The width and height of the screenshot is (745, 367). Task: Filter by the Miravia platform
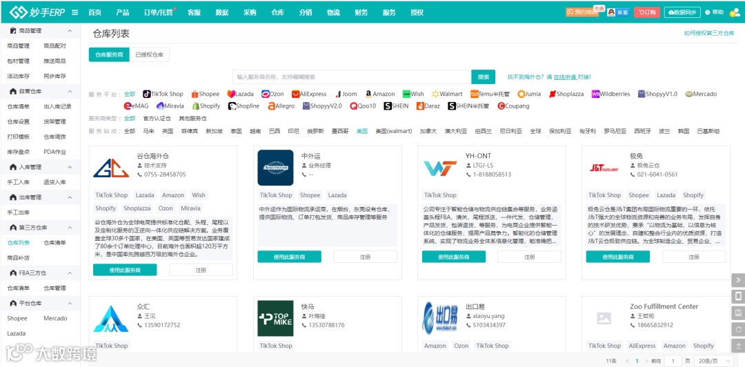click(170, 106)
